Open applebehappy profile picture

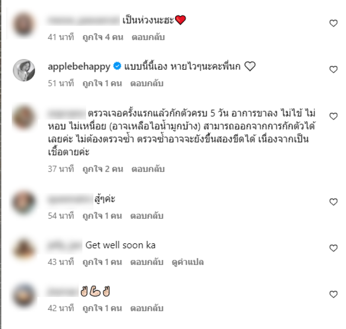point(24,70)
